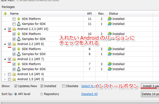This screenshot has width=159, height=104.
Task: Click Installed status icon for SDK Platform API 8
Action: tap(110, 49)
